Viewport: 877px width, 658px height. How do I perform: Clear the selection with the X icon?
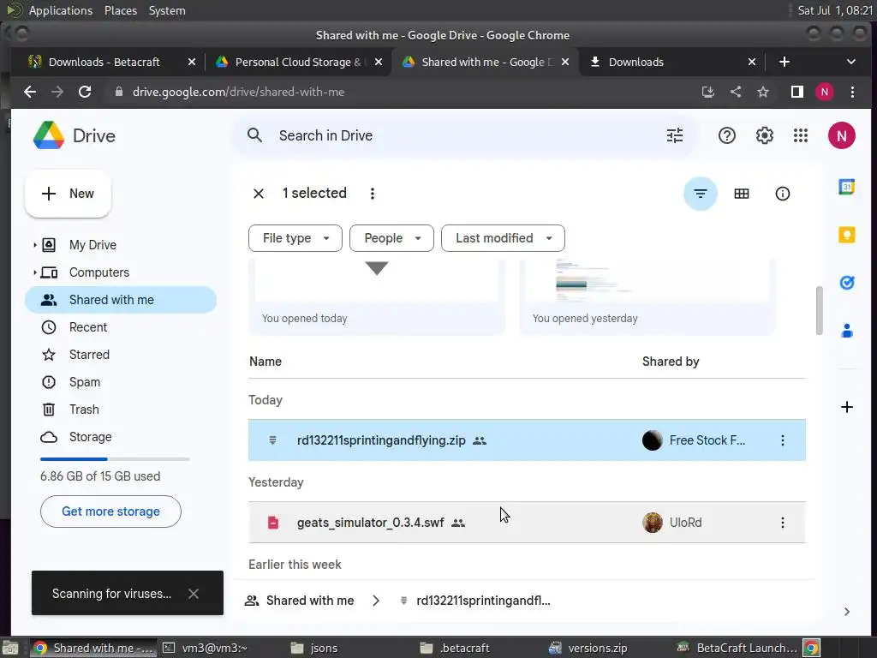pyautogui.click(x=259, y=194)
